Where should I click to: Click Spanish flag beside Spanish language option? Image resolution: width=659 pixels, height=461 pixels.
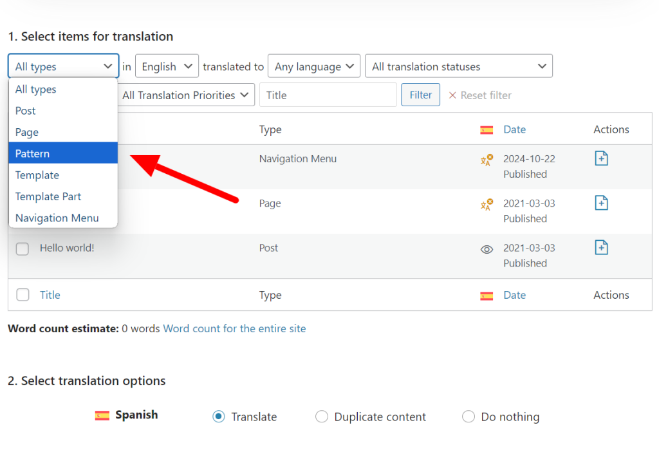pyautogui.click(x=102, y=415)
